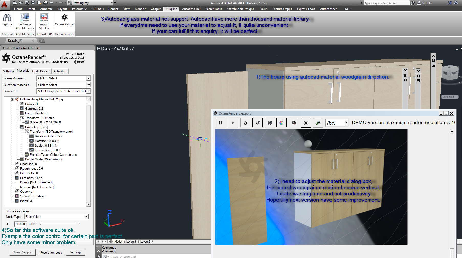Viewport: 462px width, 258px height.
Task: Click the new drawing tab plus icon
Action: tap(41, 41)
